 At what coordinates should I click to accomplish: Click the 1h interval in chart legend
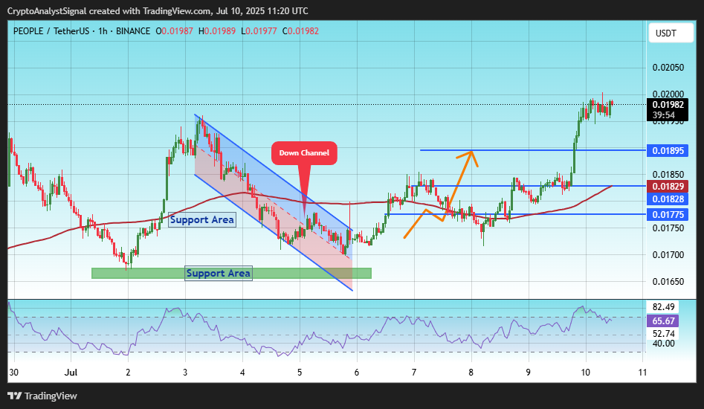(103, 31)
